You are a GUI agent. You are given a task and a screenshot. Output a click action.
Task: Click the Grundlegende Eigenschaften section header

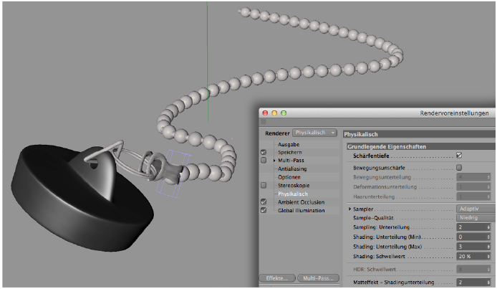421,146
